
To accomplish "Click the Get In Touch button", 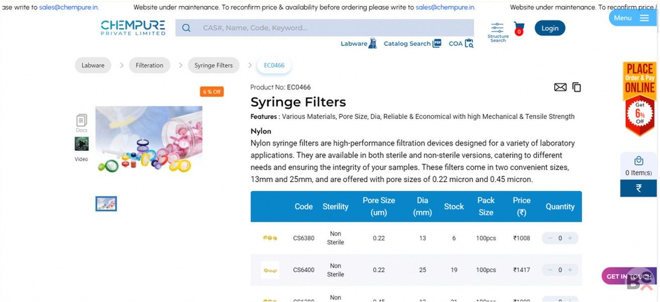I will pyautogui.click(x=628, y=276).
